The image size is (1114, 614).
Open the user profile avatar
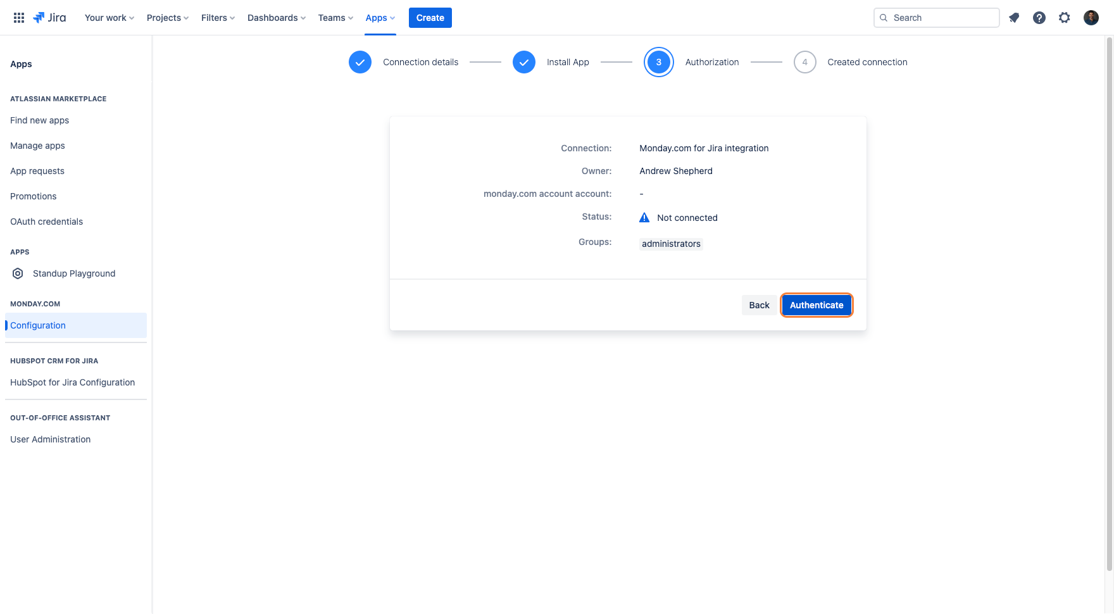(x=1091, y=18)
